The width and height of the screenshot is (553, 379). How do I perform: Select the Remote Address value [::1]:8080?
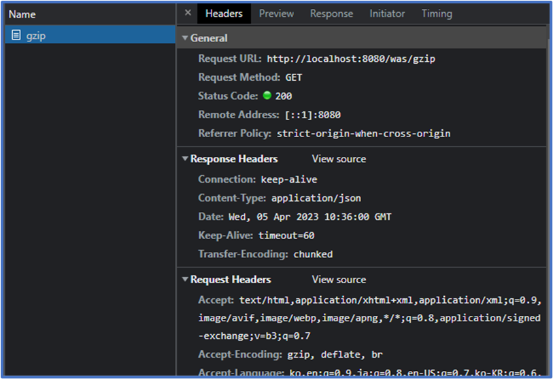click(313, 115)
